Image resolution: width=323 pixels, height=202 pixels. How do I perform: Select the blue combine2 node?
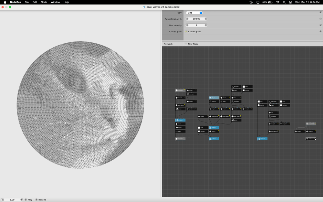point(262,139)
